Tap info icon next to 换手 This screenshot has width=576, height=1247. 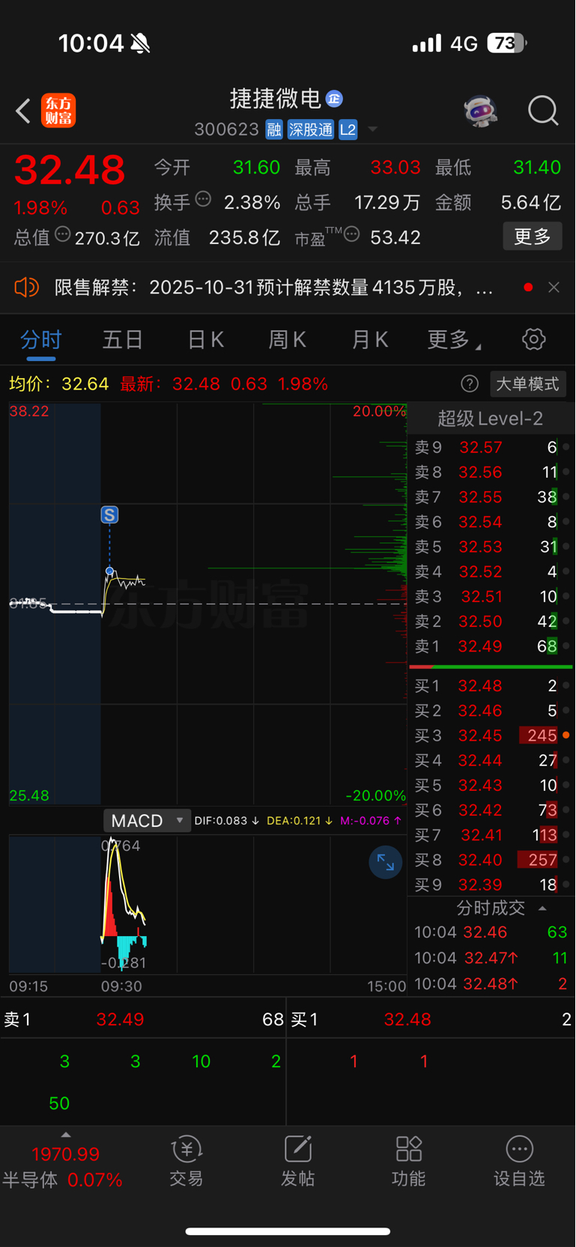tap(203, 199)
